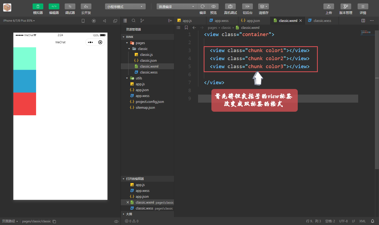The image size is (379, 225).
Task: Click the simulator record icon
Action: pos(94,21)
